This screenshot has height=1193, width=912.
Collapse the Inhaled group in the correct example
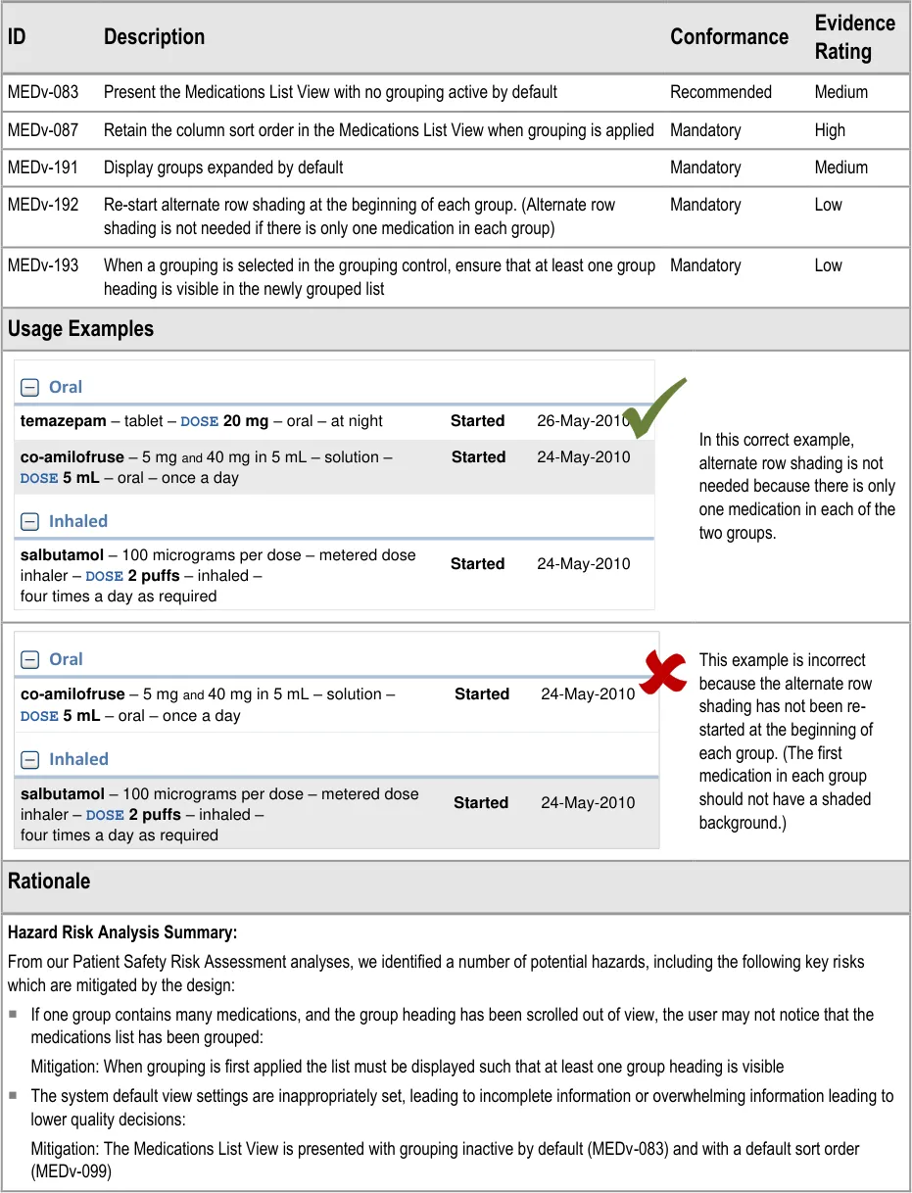click(x=30, y=522)
